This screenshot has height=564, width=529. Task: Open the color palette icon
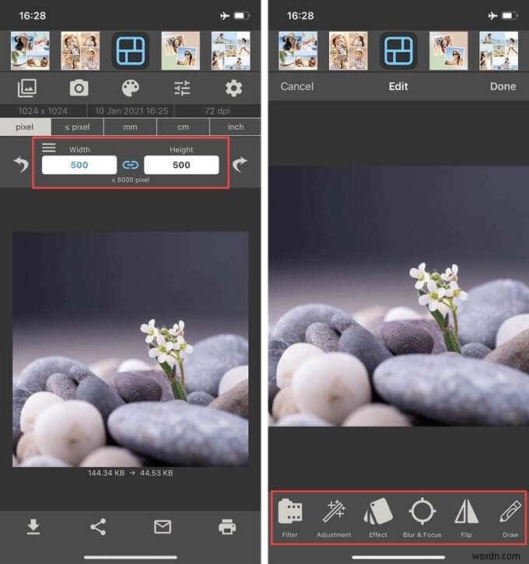tap(131, 88)
